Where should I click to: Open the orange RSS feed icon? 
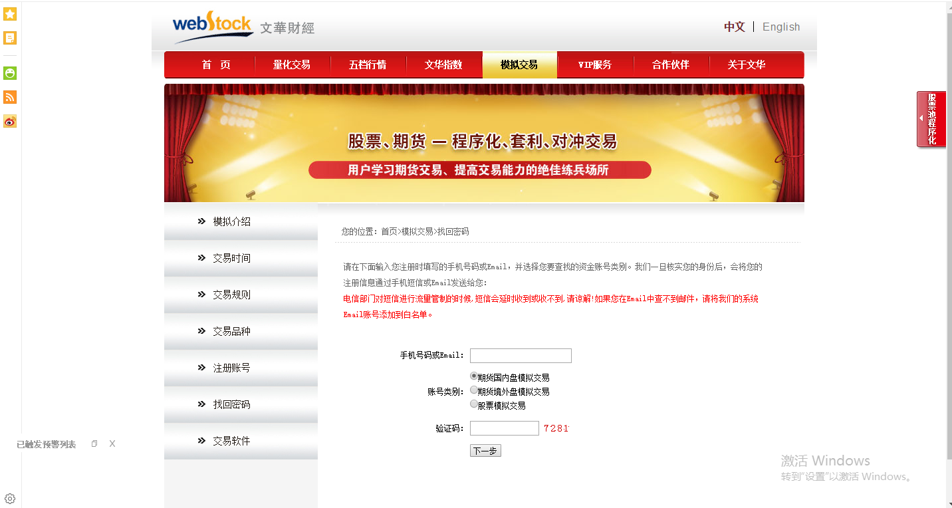[10, 97]
